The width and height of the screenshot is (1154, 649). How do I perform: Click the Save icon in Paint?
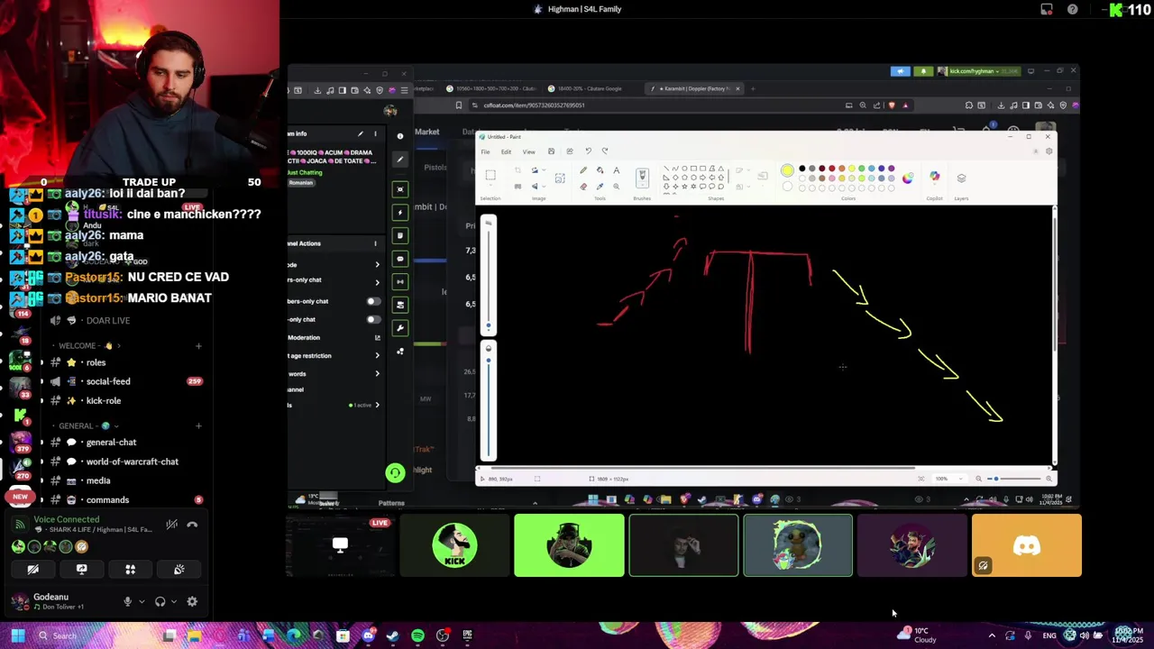point(552,151)
